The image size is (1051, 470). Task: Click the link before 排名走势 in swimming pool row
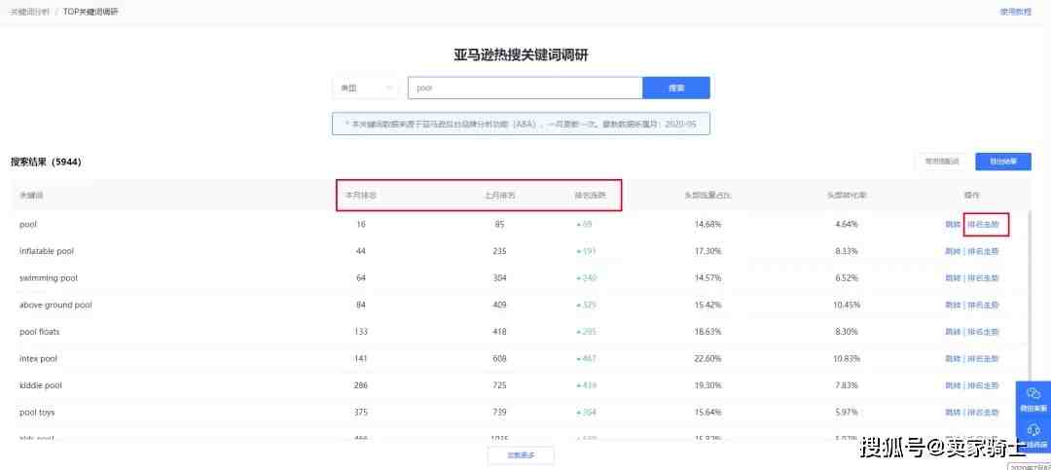[x=953, y=278]
